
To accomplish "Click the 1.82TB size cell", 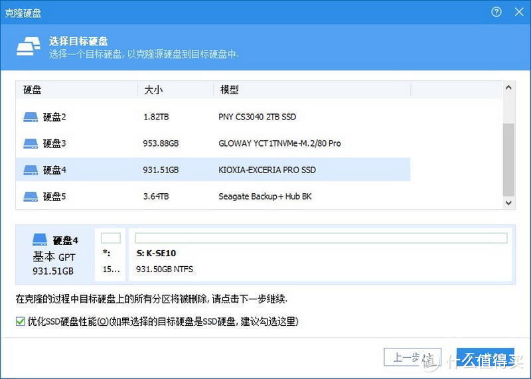I will [156, 117].
